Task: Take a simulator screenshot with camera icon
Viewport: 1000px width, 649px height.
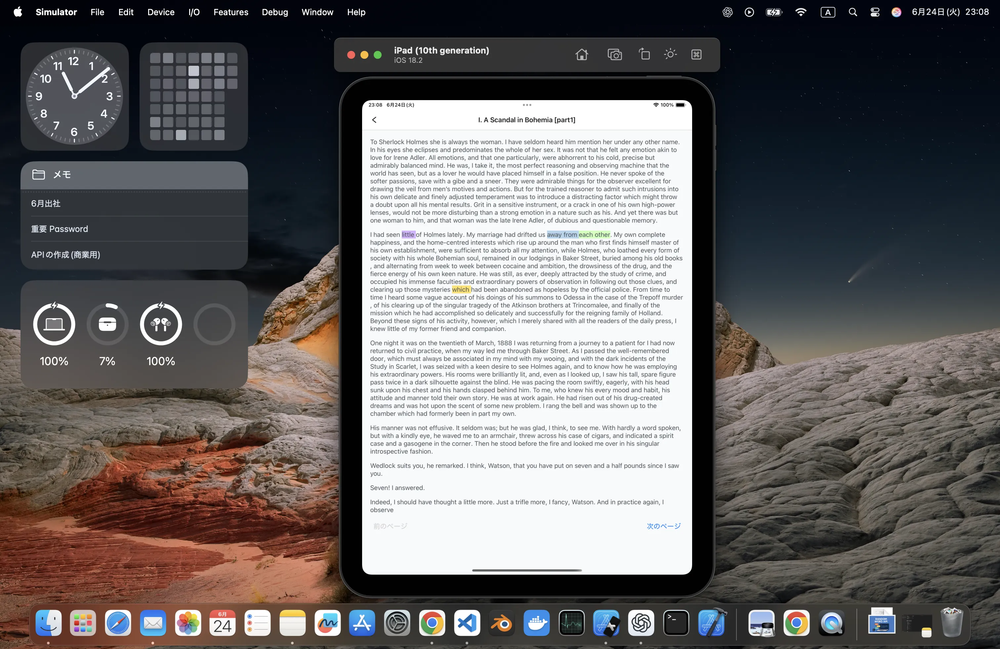Action: click(614, 55)
